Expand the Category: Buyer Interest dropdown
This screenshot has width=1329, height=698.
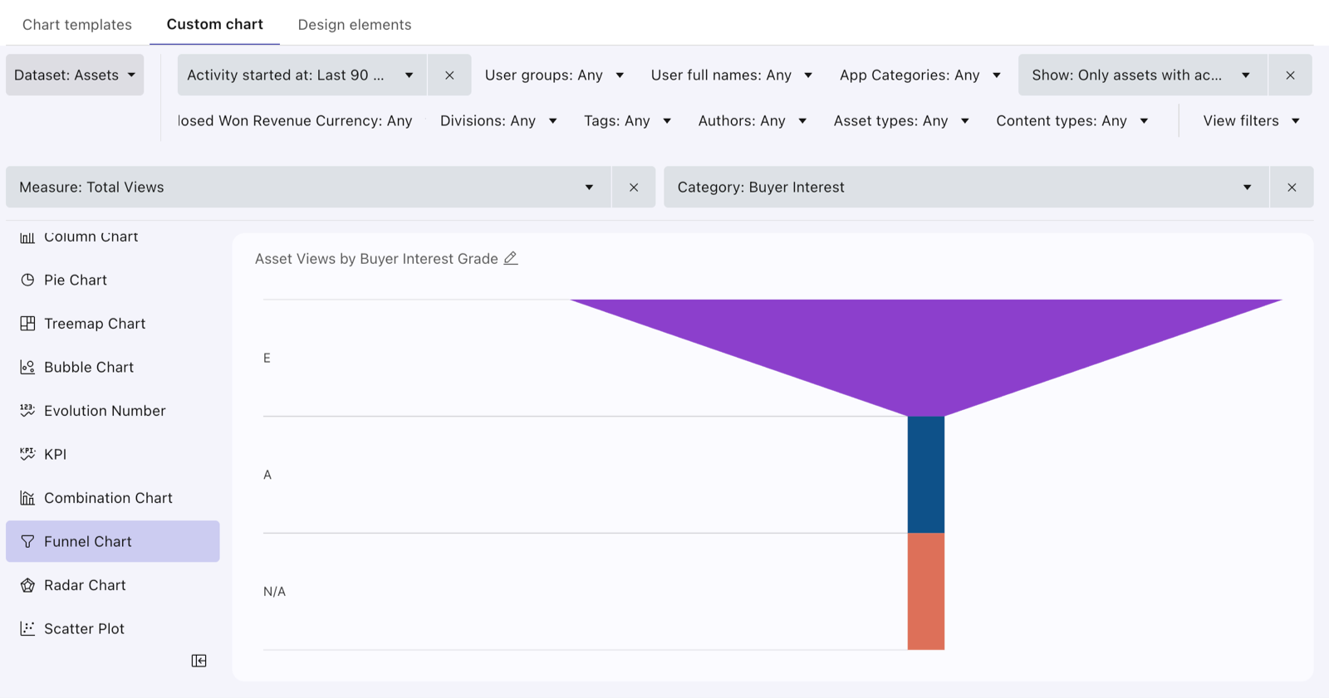pyautogui.click(x=966, y=188)
